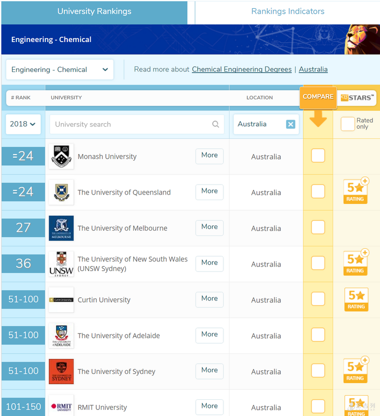
Task: Select rank 101-150 cell for RMIT
Action: click(x=23, y=407)
